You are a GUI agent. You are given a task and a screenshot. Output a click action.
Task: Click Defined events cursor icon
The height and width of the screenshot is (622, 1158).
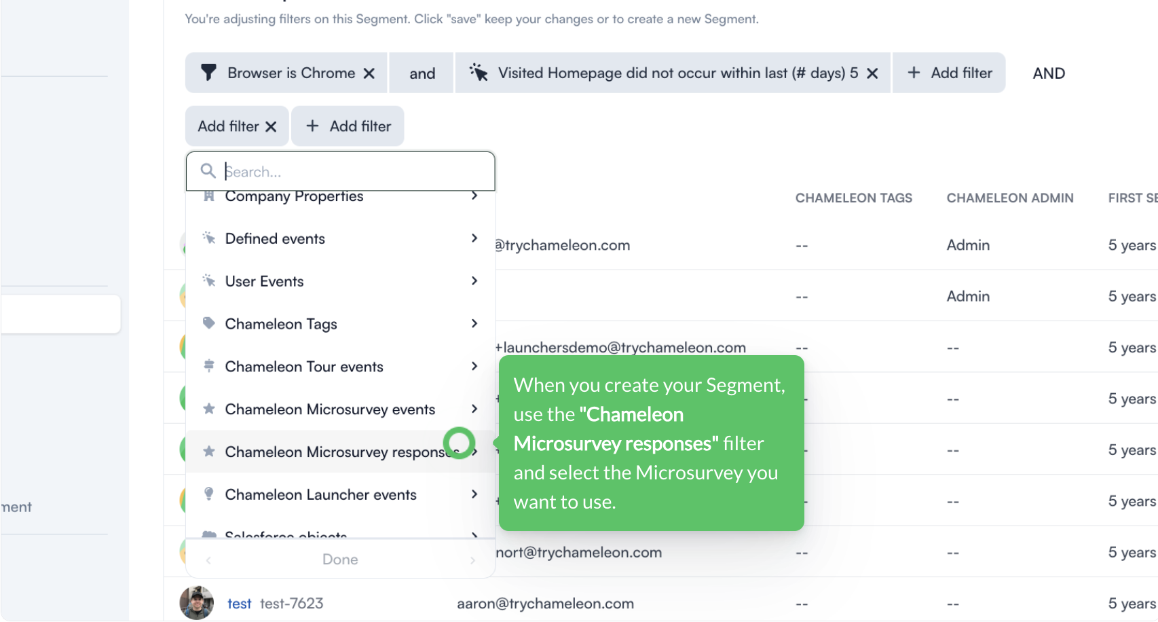209,238
